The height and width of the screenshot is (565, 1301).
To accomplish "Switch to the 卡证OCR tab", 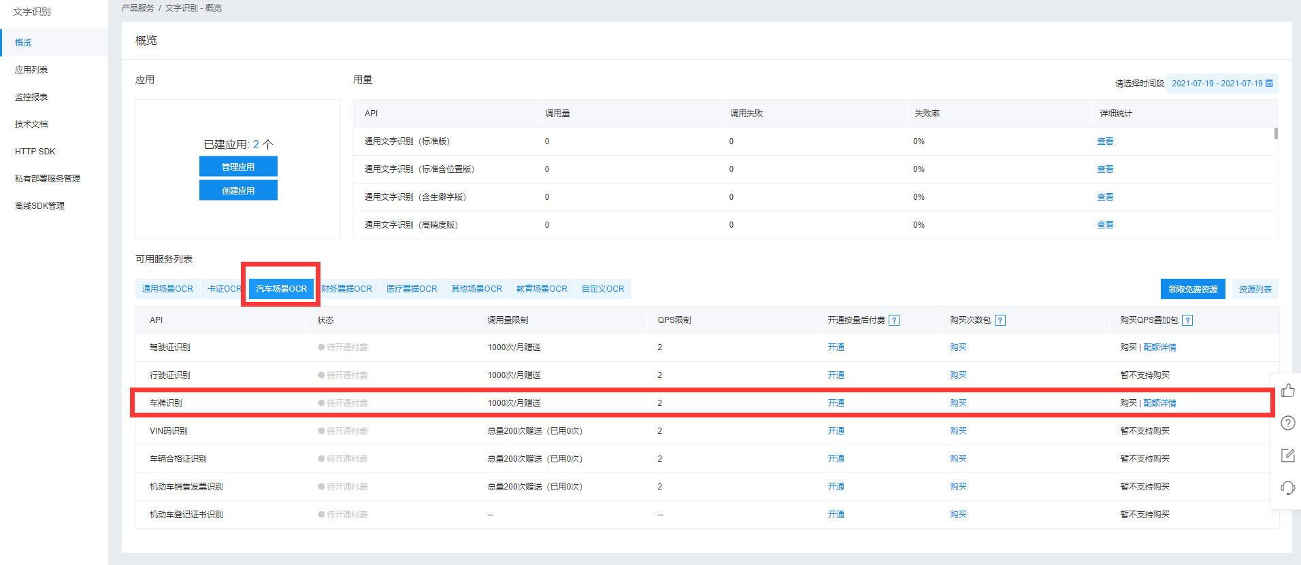I will [x=224, y=289].
